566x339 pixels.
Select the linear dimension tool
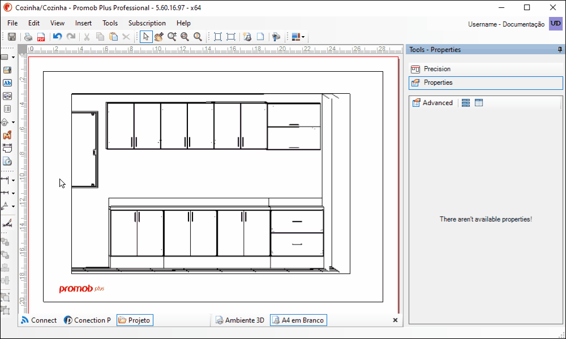pyautogui.click(x=5, y=180)
